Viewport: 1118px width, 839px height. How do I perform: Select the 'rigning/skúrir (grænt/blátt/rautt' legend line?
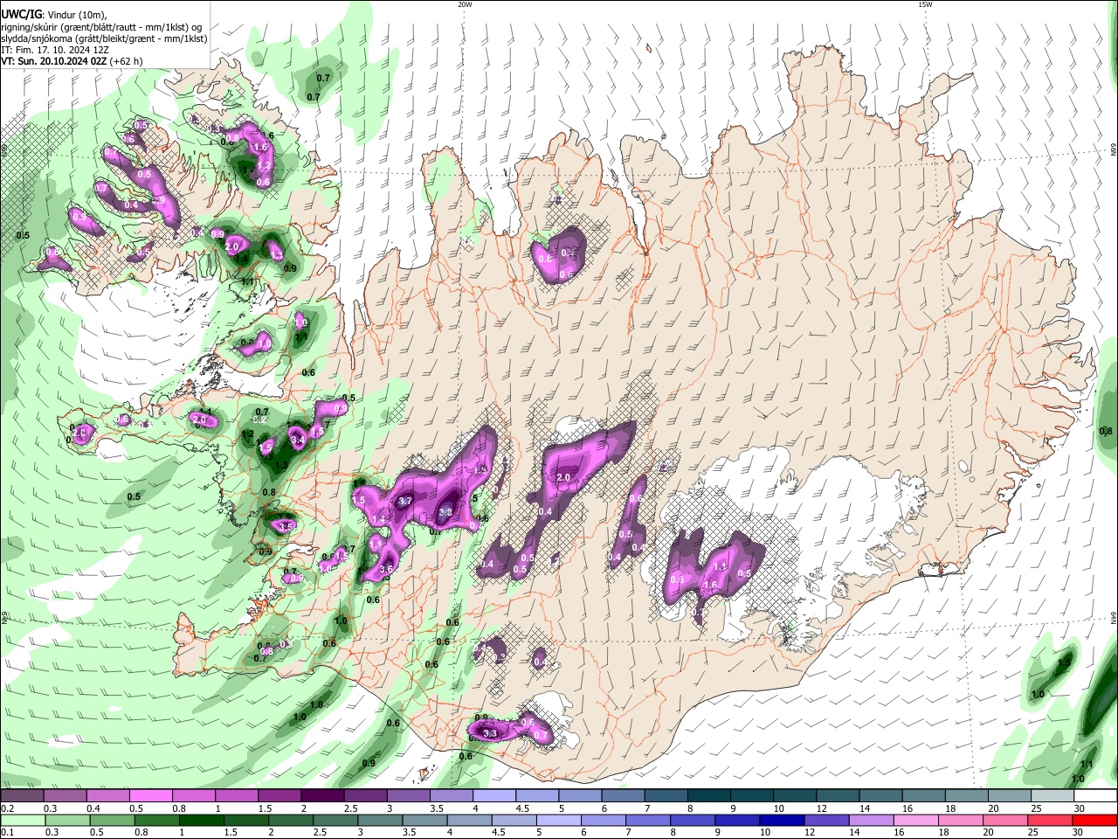[x=101, y=27]
